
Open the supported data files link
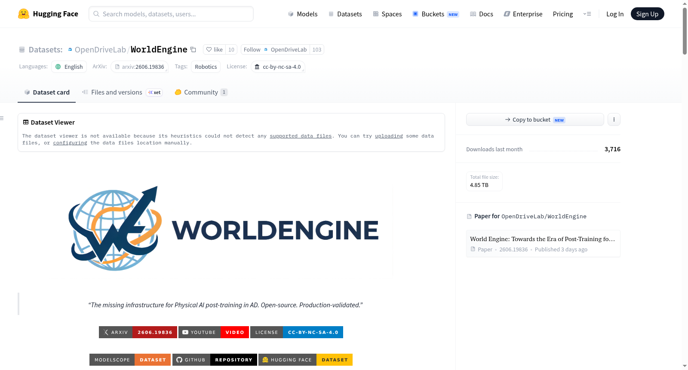[x=301, y=136]
